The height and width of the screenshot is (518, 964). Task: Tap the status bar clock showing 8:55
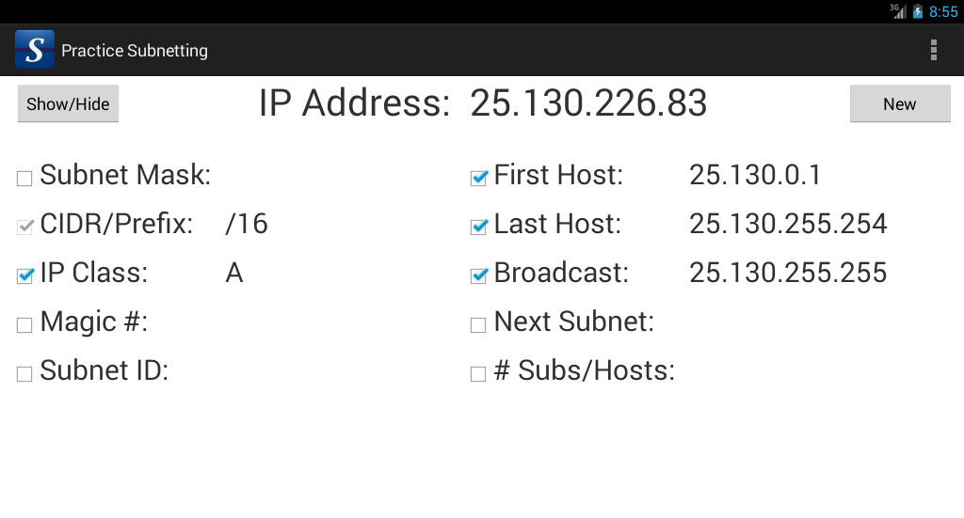tap(943, 11)
